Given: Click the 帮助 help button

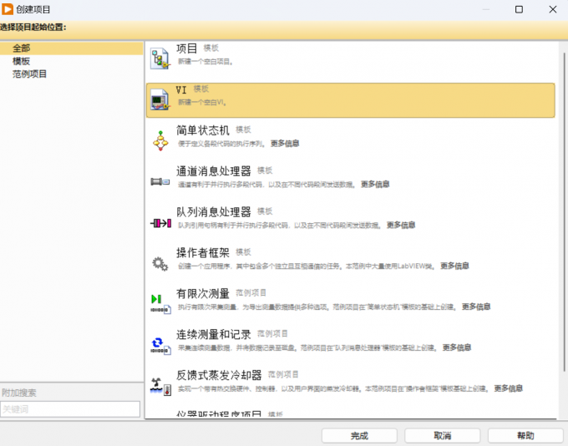Looking at the screenshot, I should pyautogui.click(x=525, y=436).
